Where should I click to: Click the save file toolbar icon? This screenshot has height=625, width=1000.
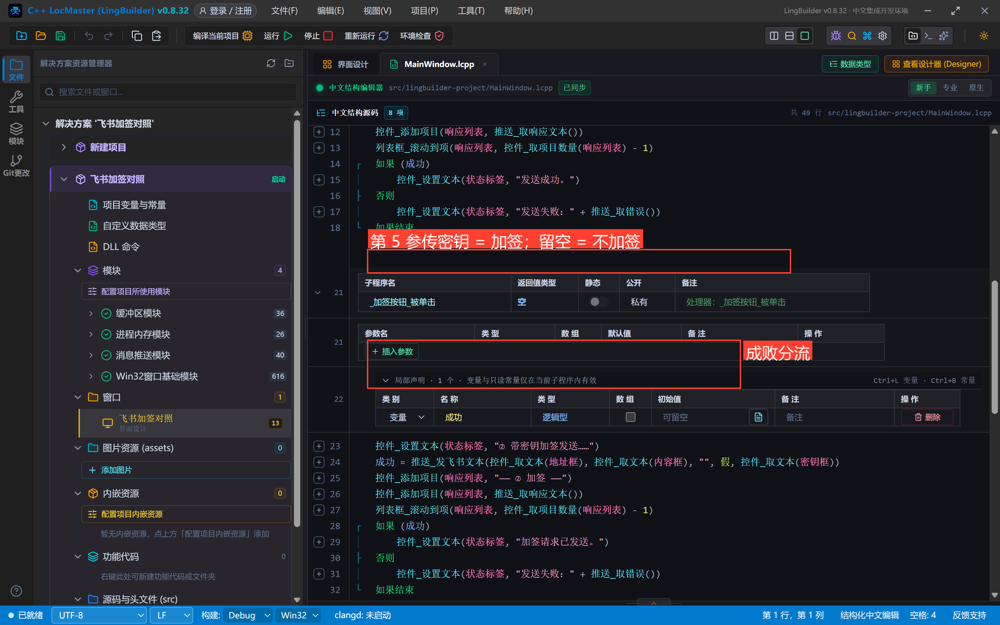[60, 36]
